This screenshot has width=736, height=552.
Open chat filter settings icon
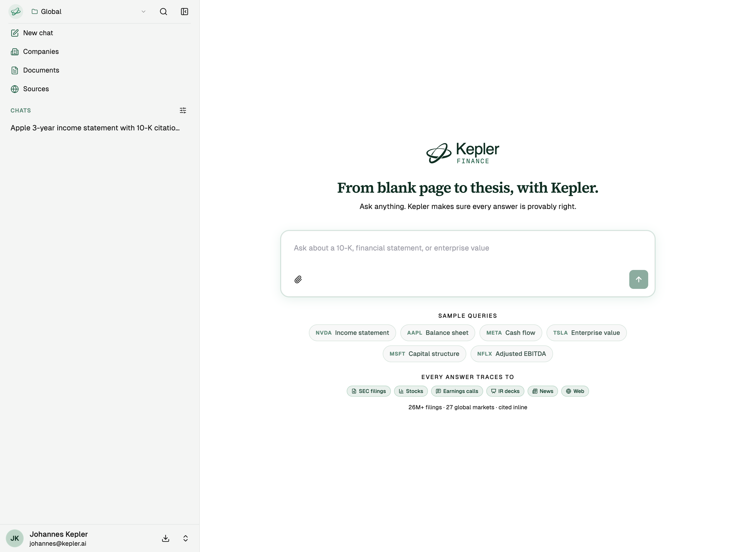click(x=183, y=110)
